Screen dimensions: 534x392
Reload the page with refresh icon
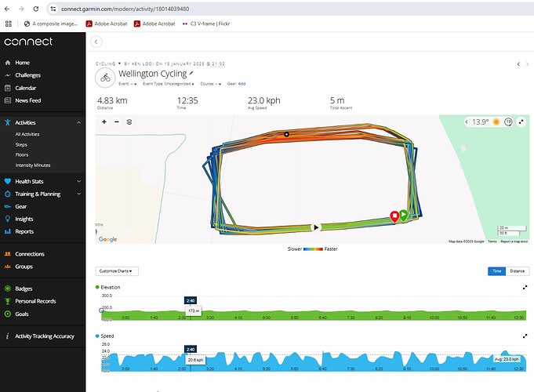point(36,9)
